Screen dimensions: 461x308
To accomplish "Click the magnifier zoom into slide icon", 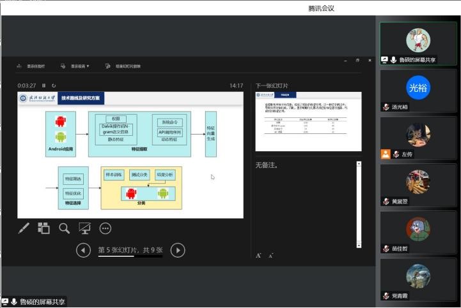I will [65, 228].
